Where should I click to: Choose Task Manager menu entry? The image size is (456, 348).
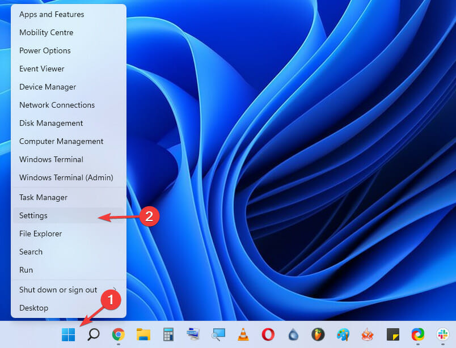[x=43, y=197]
